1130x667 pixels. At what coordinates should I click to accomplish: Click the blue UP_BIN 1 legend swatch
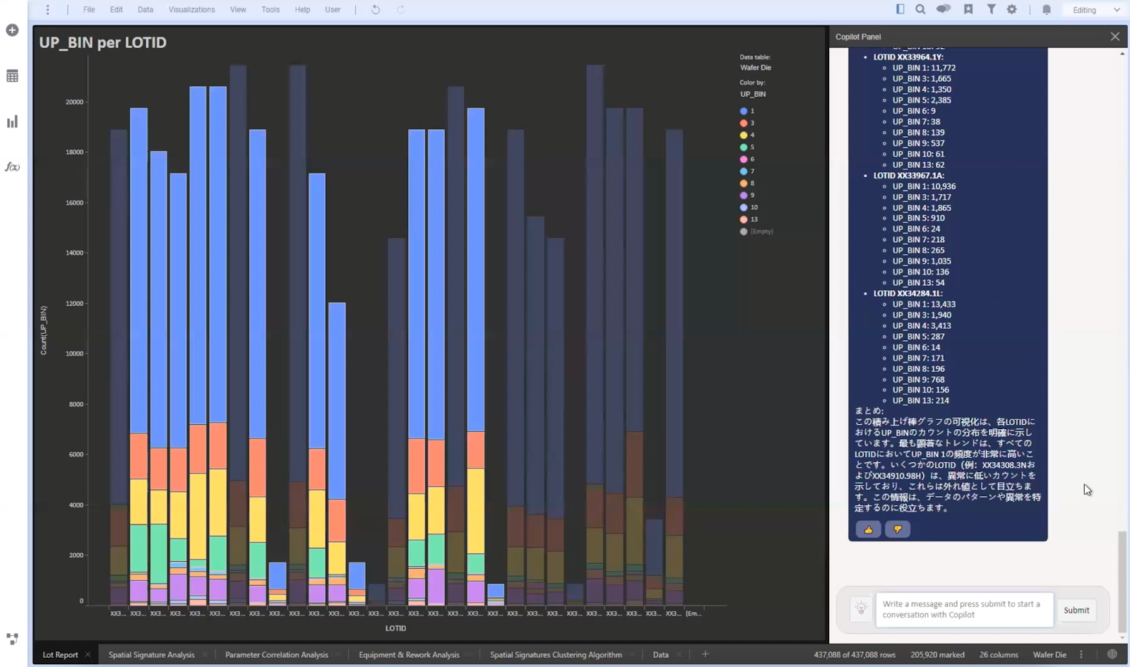pos(744,112)
